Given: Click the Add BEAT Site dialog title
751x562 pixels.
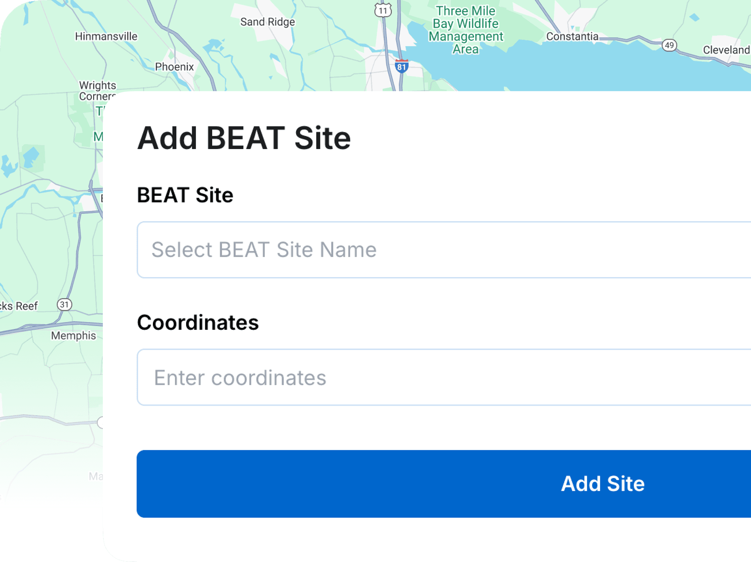Looking at the screenshot, I should point(244,138).
